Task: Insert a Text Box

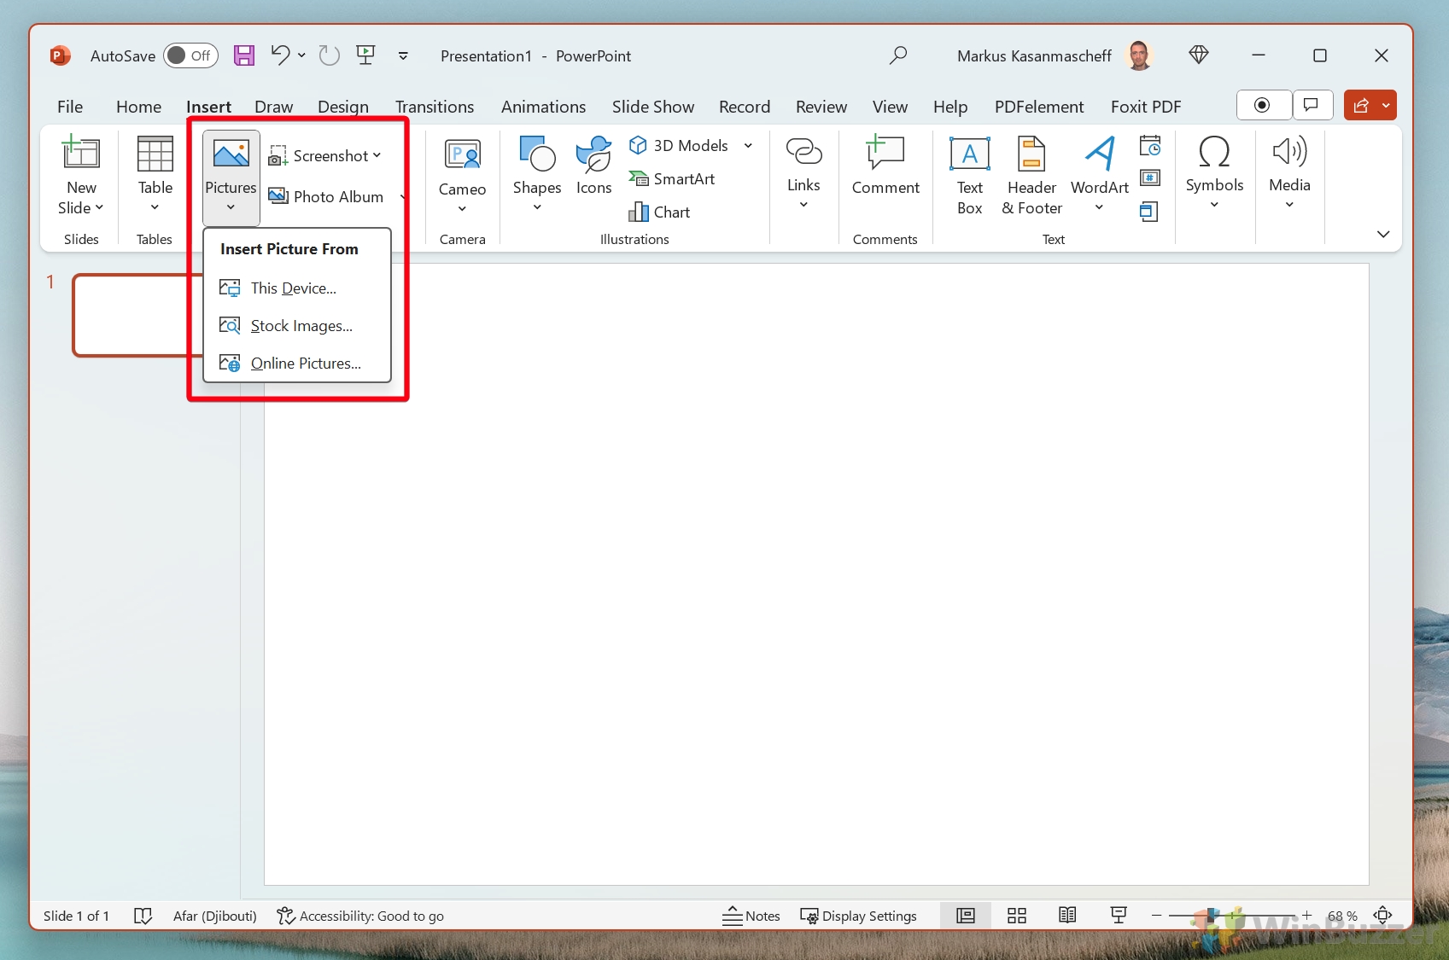Action: tap(969, 175)
